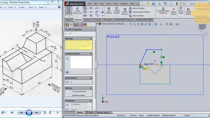
Task: Open the Trim Entities dropdown arrow
Action: pos(109,16)
